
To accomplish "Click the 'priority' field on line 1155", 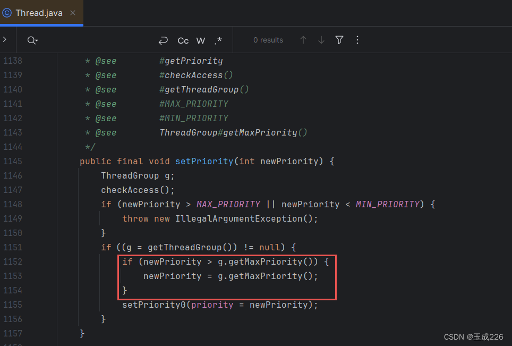I will pyautogui.click(x=212, y=305).
